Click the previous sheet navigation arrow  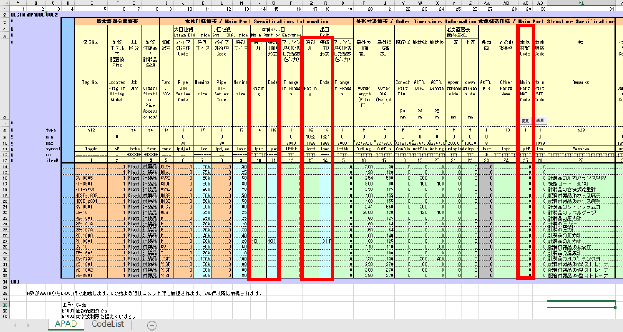(x=15, y=325)
